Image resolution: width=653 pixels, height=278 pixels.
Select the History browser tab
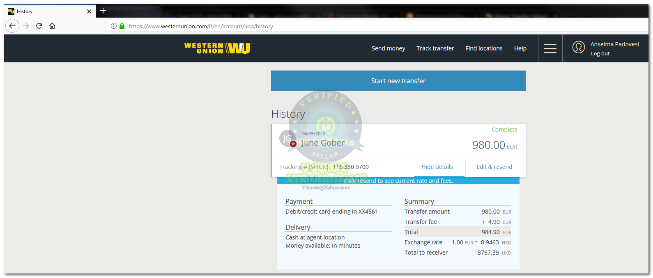tap(50, 11)
